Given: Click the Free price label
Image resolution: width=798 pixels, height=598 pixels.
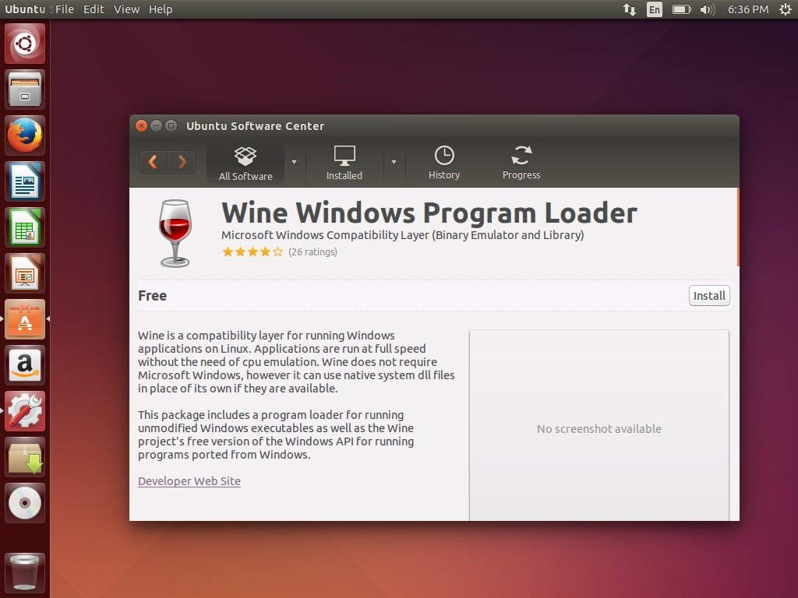Looking at the screenshot, I should point(152,295).
